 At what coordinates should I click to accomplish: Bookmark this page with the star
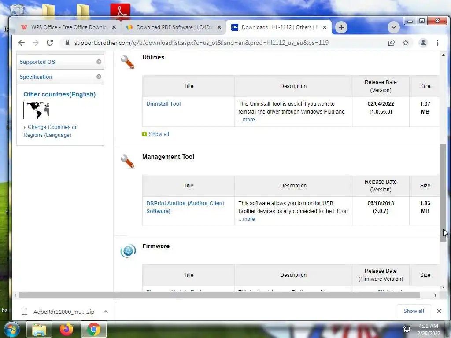tap(406, 43)
